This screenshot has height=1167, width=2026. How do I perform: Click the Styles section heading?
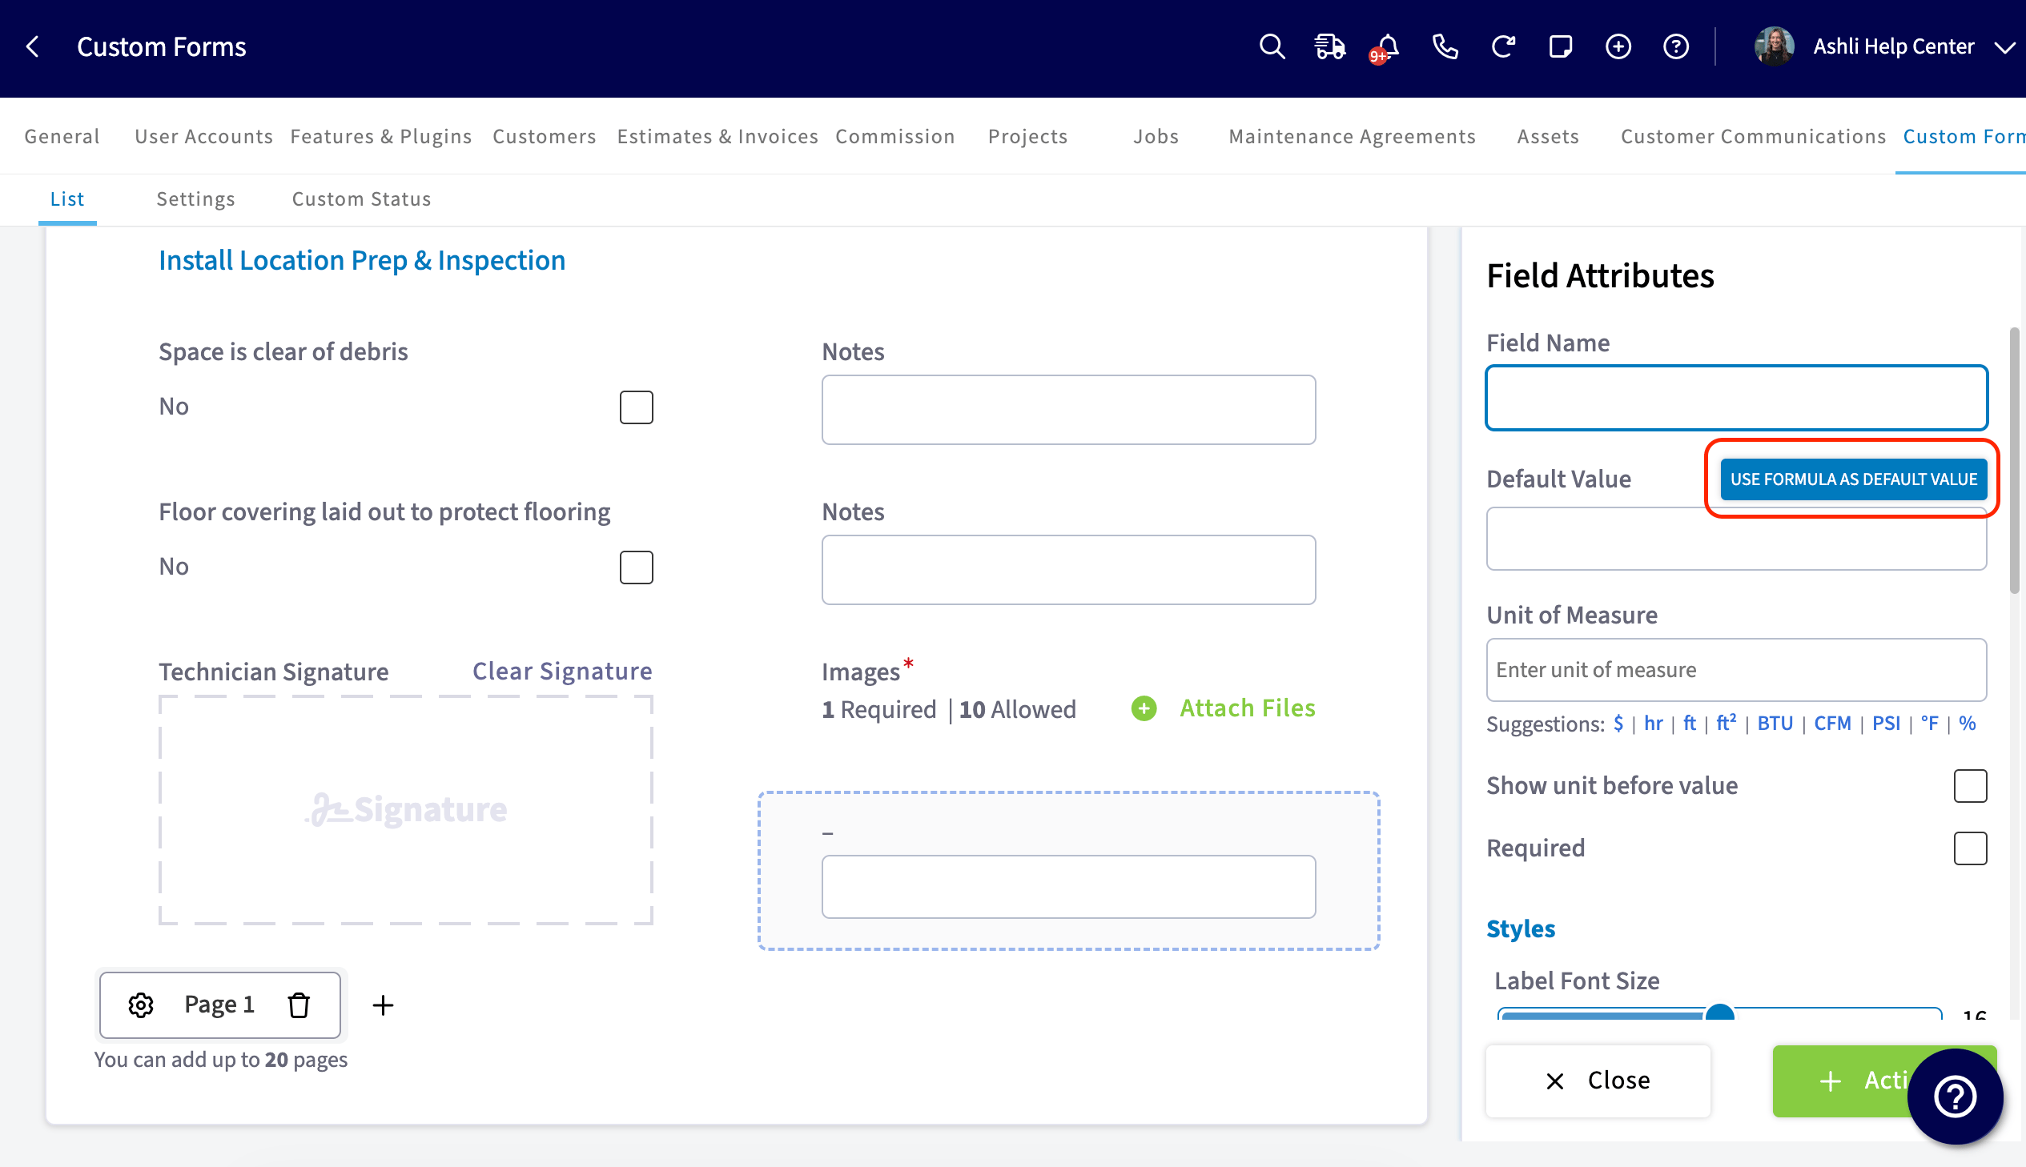(x=1521, y=928)
